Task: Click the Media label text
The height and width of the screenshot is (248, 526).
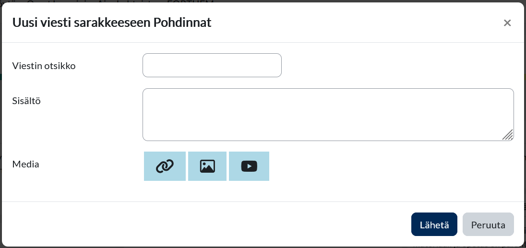Action: (x=26, y=164)
